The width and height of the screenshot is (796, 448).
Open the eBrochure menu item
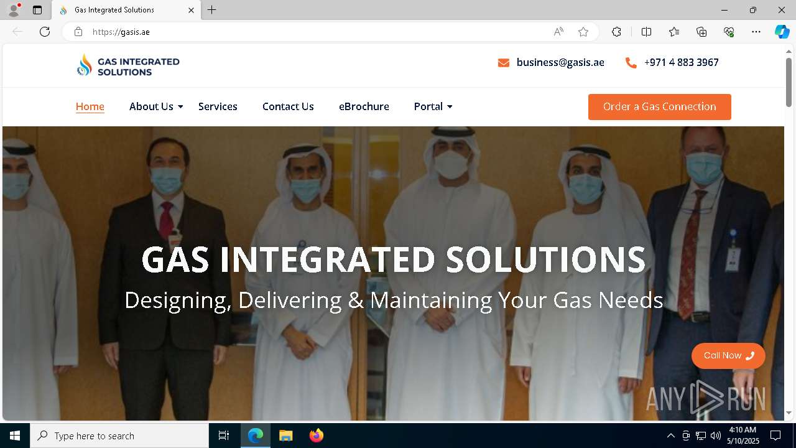(364, 106)
